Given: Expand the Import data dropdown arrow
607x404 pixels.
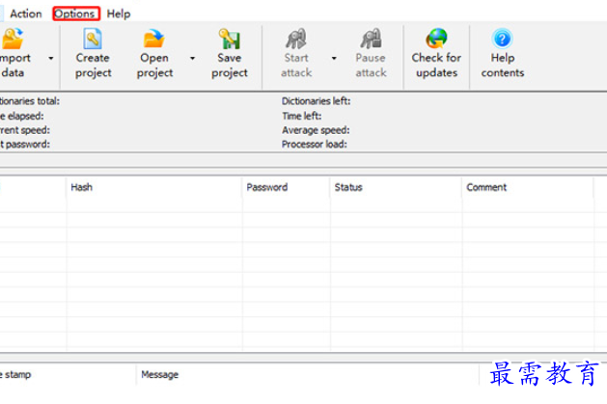Looking at the screenshot, I should click(x=51, y=58).
